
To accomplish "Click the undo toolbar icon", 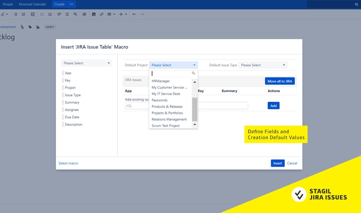I will 134,14.
